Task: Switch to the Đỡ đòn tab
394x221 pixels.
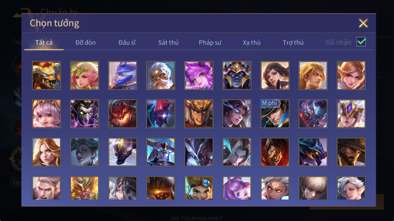Action: point(86,43)
